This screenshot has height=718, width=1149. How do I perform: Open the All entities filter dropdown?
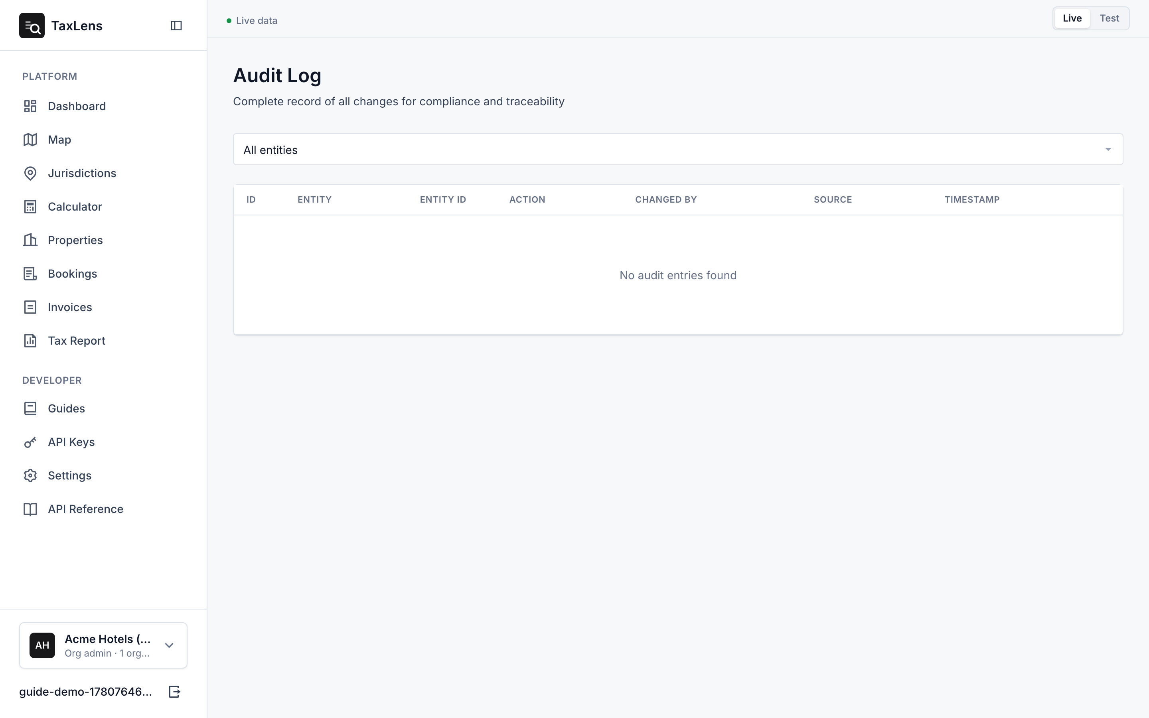click(x=677, y=150)
